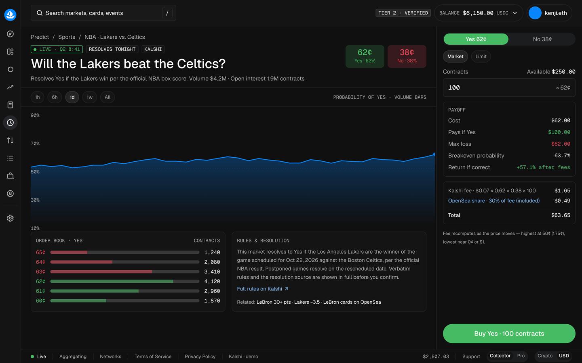The width and height of the screenshot is (582, 363).
Task: Click the Total $63.65 amount
Action: (561, 215)
